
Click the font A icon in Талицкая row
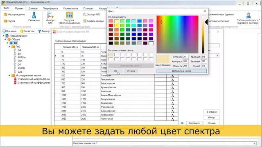pos(172,76)
